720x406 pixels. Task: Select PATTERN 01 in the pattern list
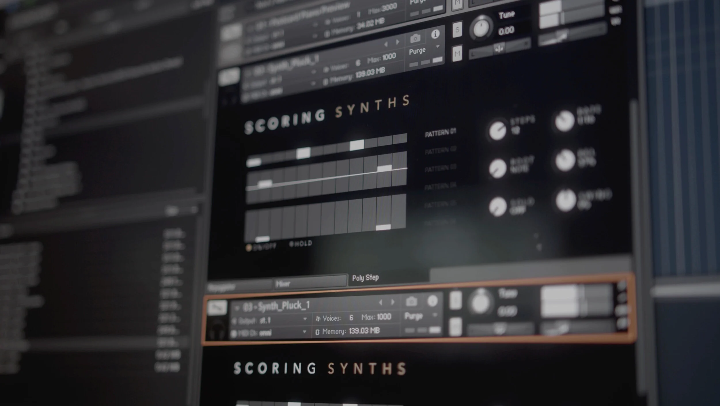[x=440, y=133]
